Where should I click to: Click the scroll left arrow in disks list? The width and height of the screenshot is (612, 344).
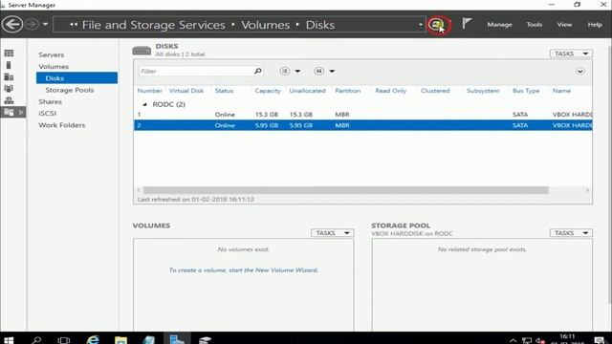pyautogui.click(x=139, y=190)
